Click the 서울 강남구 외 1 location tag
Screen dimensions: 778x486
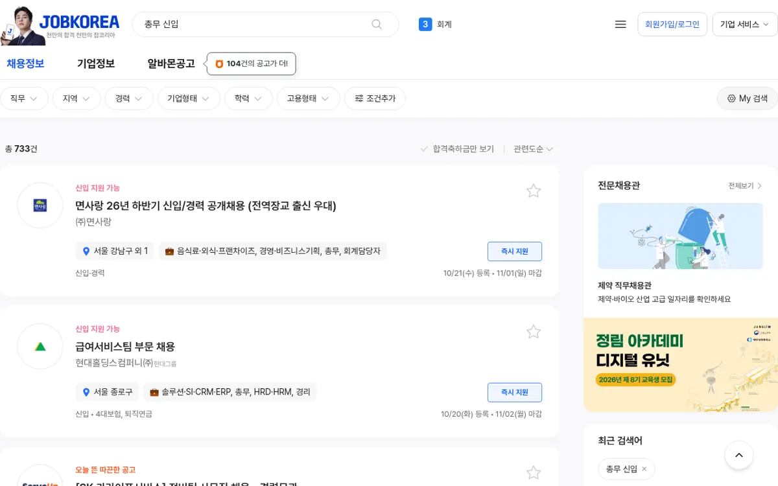[115, 251]
